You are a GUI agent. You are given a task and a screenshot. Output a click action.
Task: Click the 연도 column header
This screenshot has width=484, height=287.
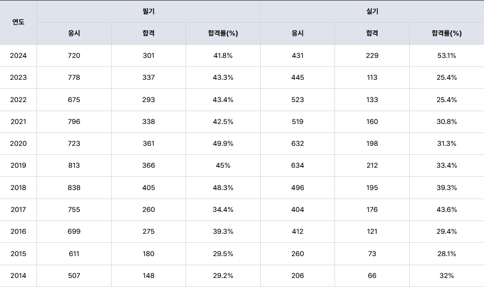point(18,22)
